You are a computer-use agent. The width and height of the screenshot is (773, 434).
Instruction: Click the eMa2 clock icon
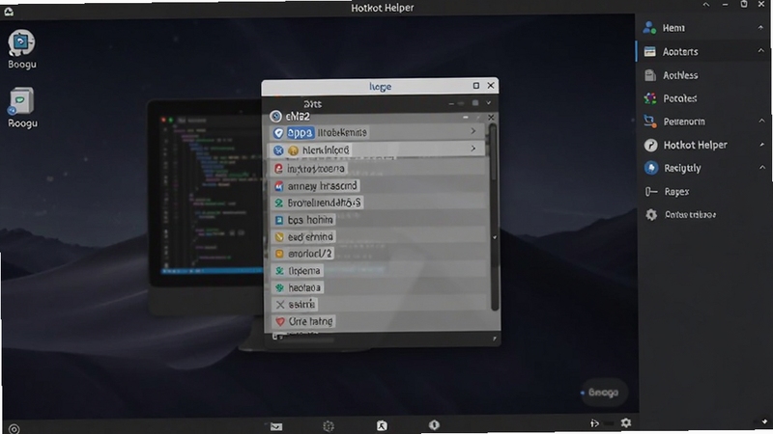(275, 116)
